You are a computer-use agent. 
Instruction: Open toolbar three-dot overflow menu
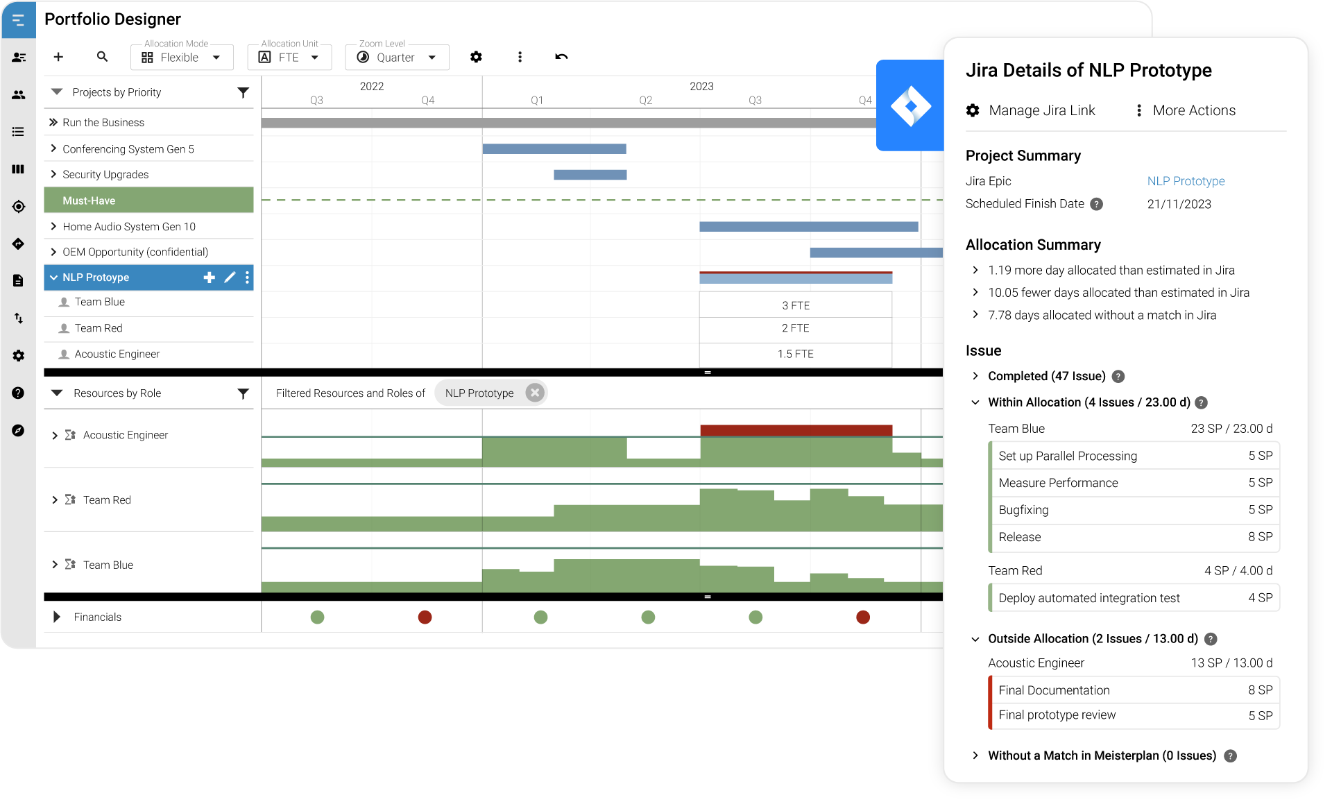(x=520, y=57)
